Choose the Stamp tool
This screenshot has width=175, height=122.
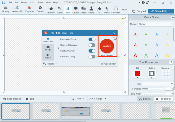pyautogui.click(x=91, y=9)
